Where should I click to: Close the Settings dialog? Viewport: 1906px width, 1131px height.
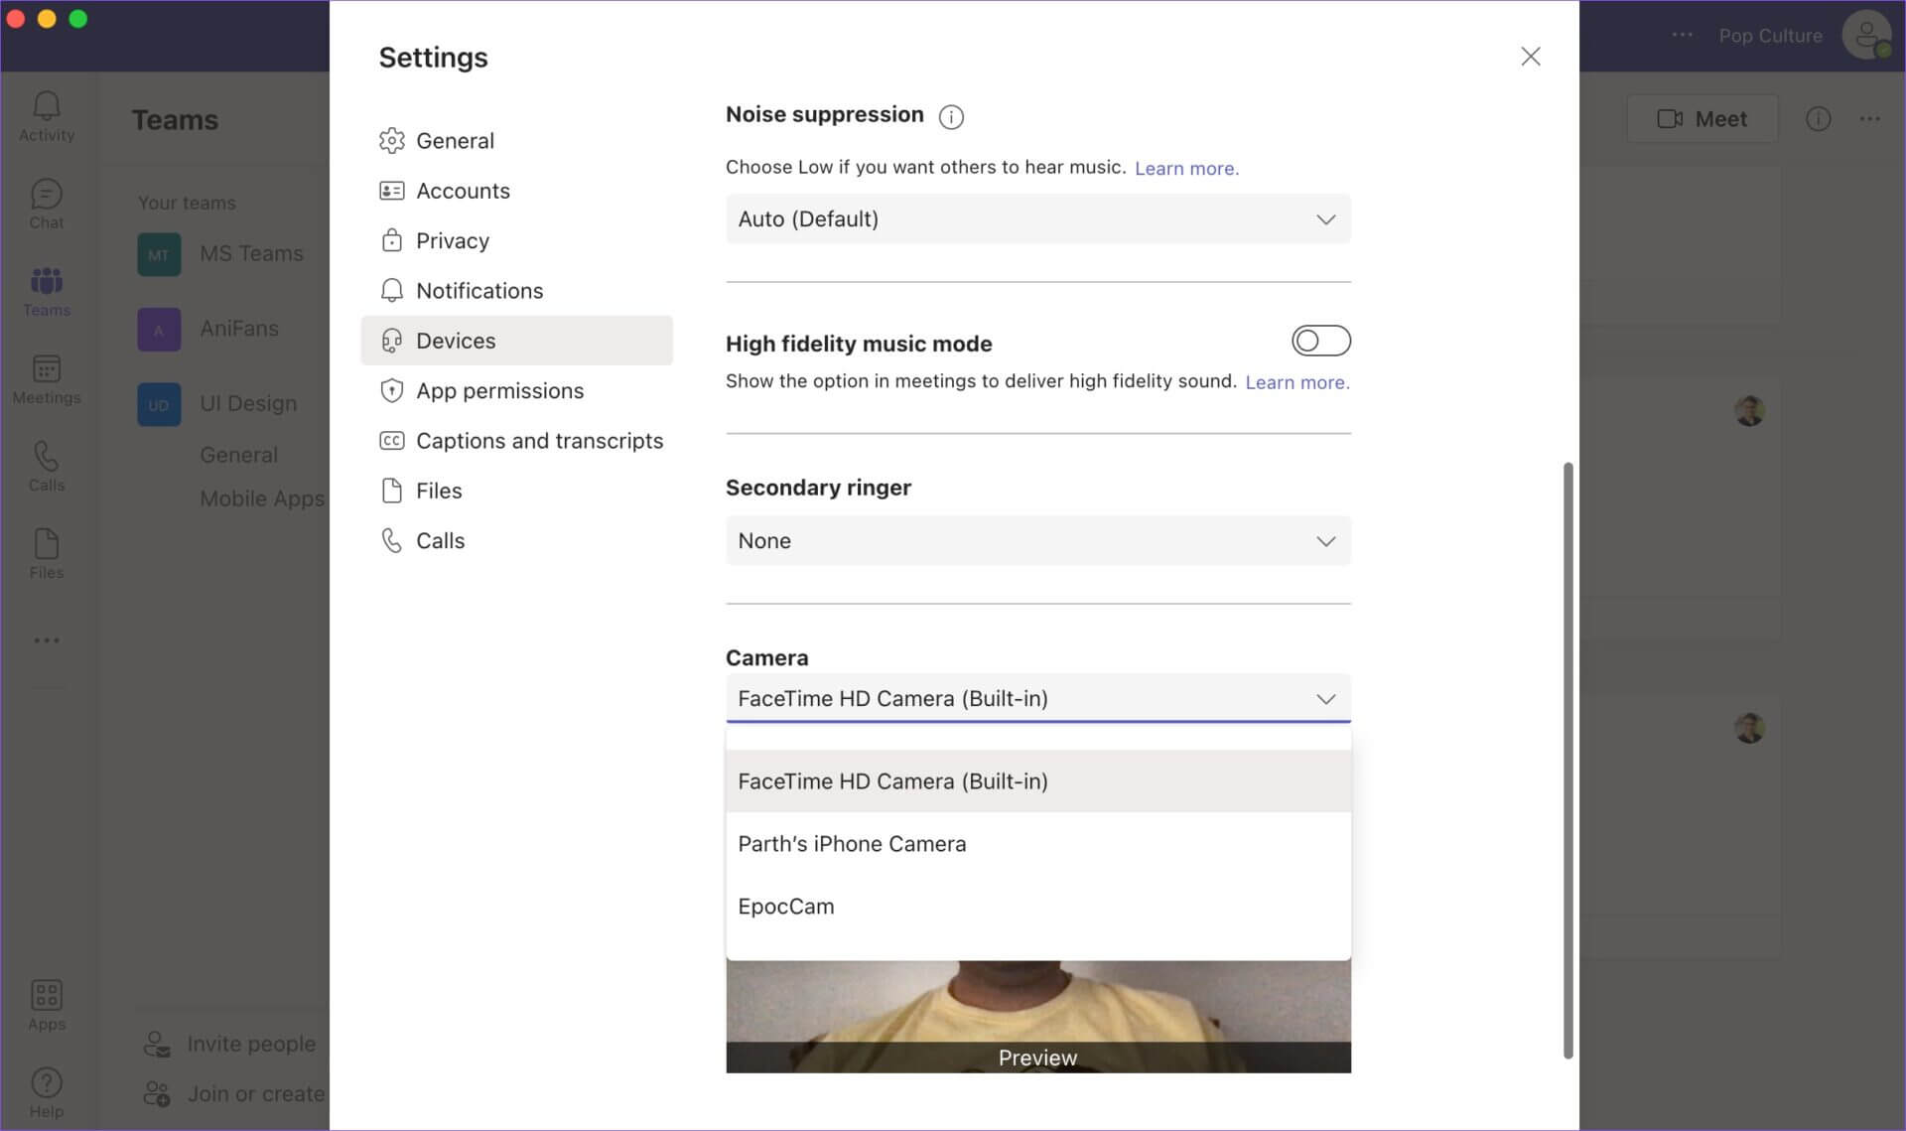point(1531,57)
